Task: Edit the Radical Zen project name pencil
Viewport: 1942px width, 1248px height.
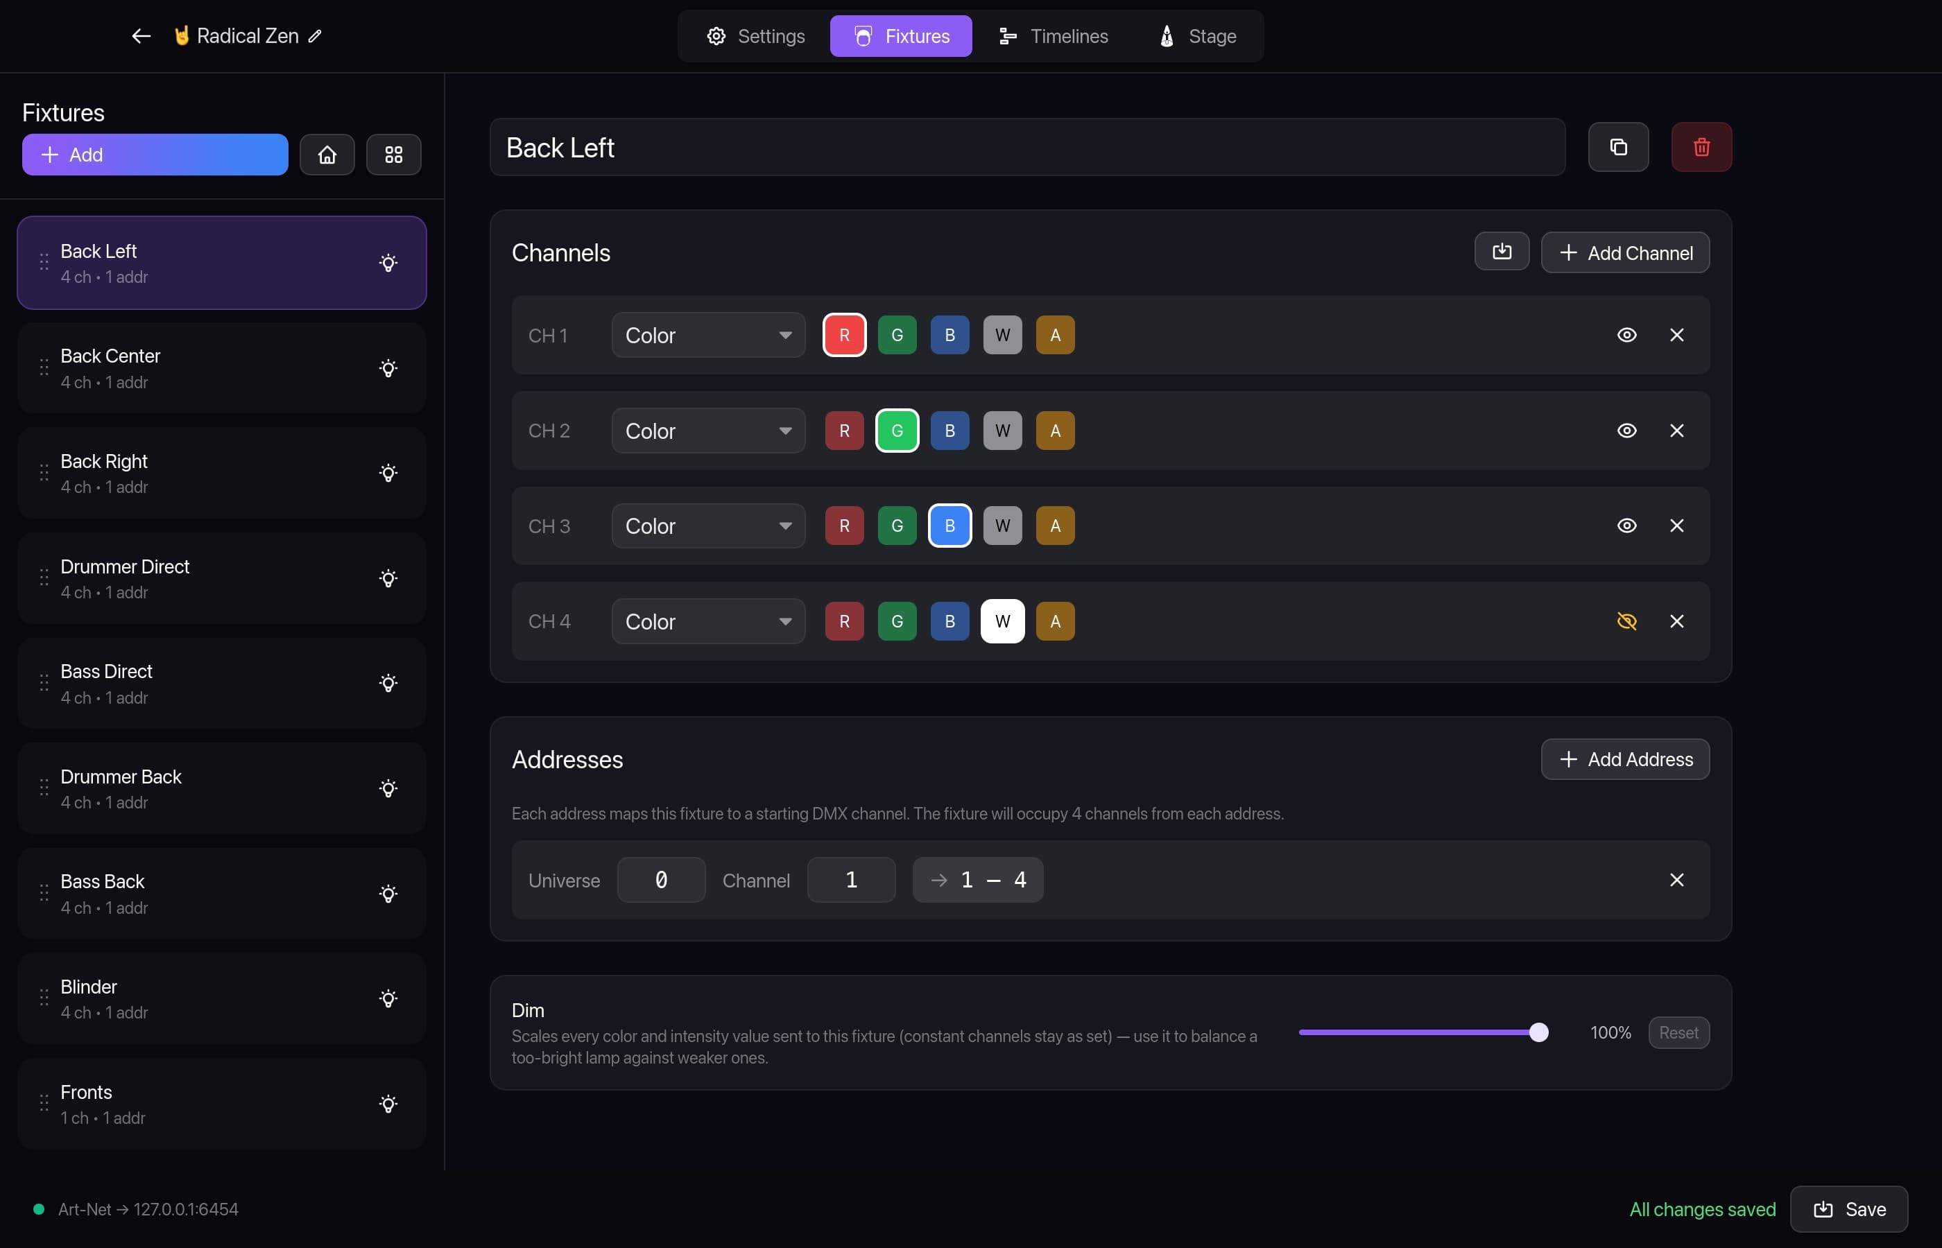Action: pos(316,35)
